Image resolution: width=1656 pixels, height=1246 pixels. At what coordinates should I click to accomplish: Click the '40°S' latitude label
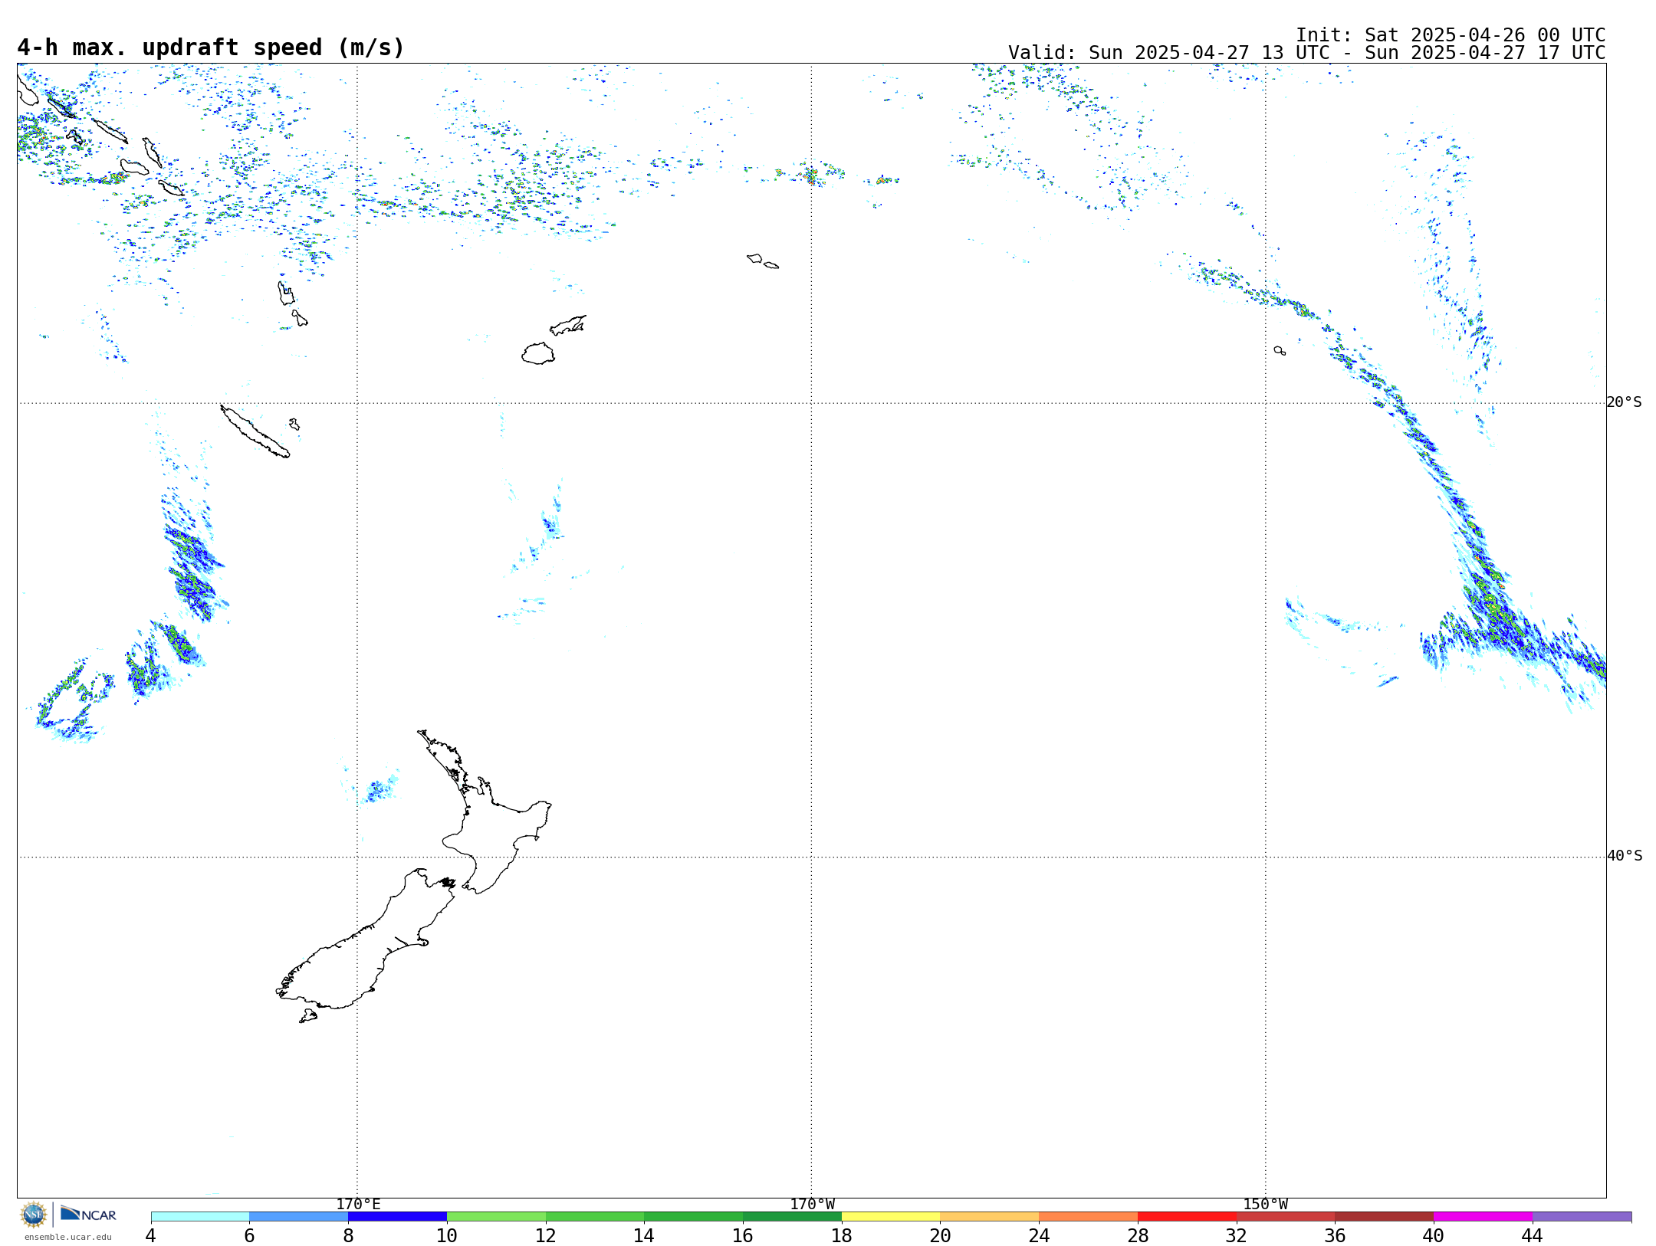point(1625,856)
